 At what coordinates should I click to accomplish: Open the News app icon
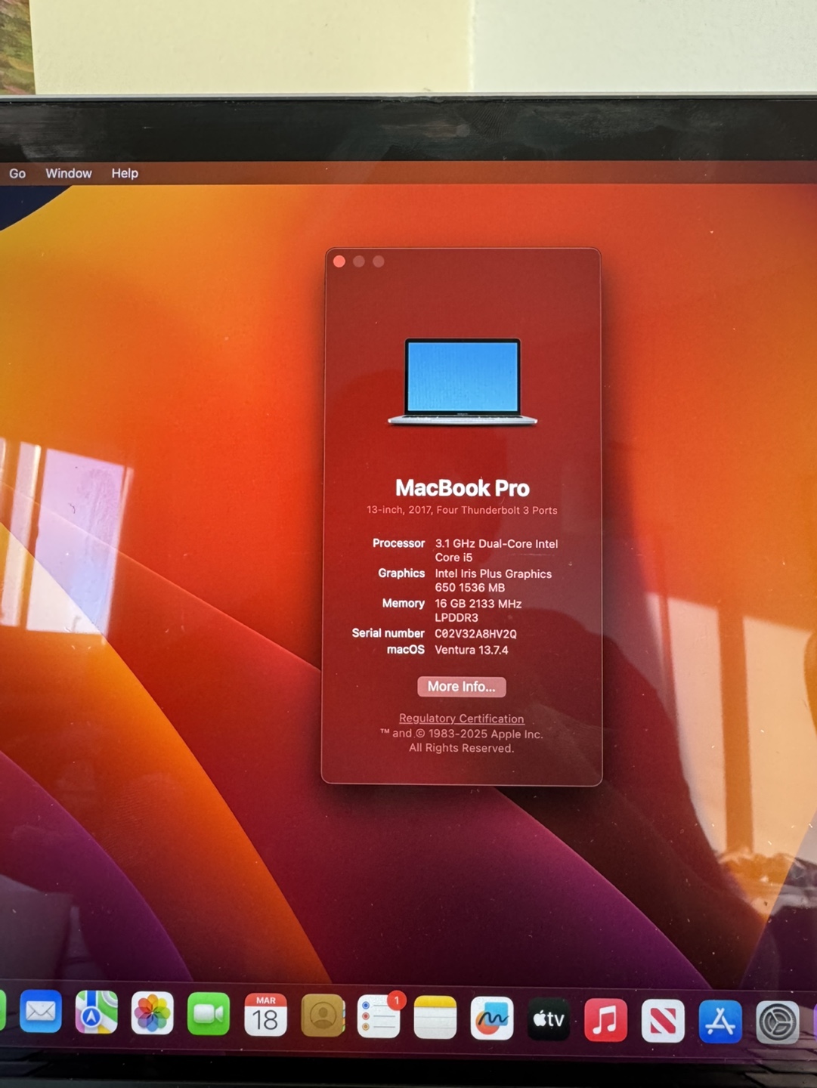coord(663,1021)
